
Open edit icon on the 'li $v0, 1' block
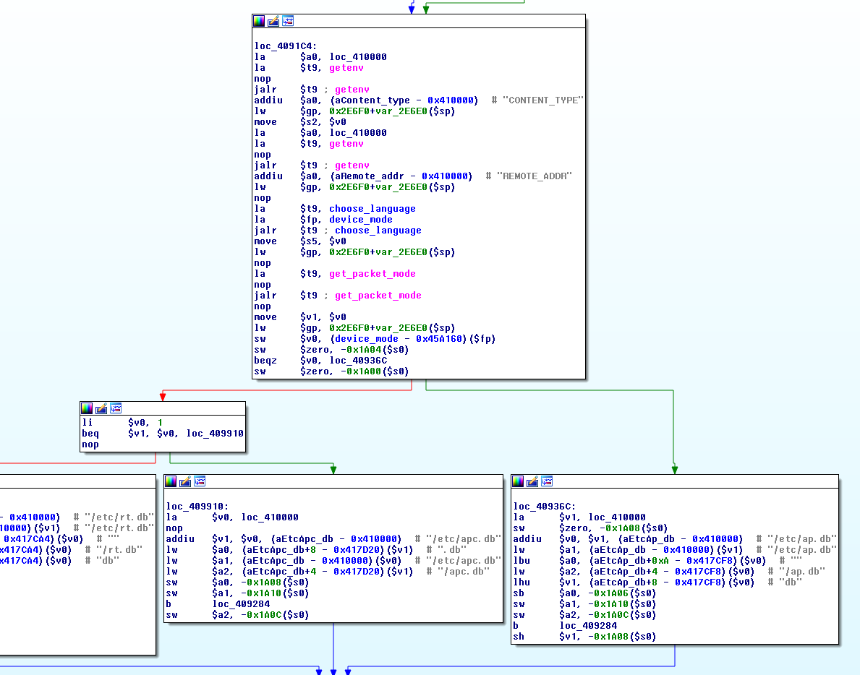(x=101, y=408)
